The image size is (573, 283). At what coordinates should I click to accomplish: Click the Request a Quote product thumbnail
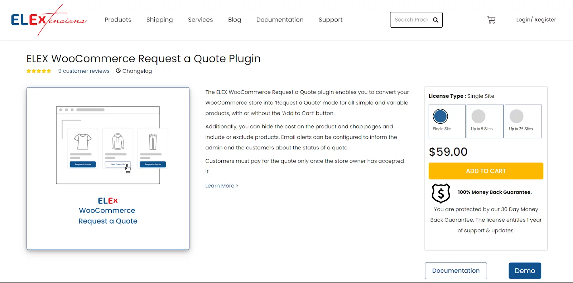108,168
